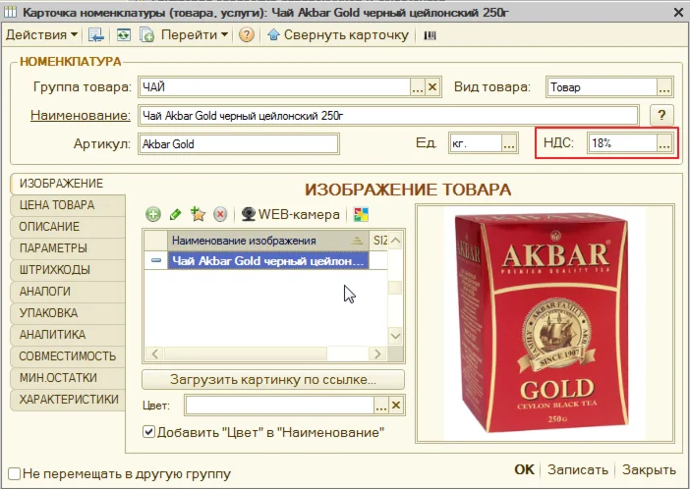This screenshot has width=690, height=489.
Task: Sort by Наименование изображения column header
Action: pyautogui.click(x=267, y=241)
